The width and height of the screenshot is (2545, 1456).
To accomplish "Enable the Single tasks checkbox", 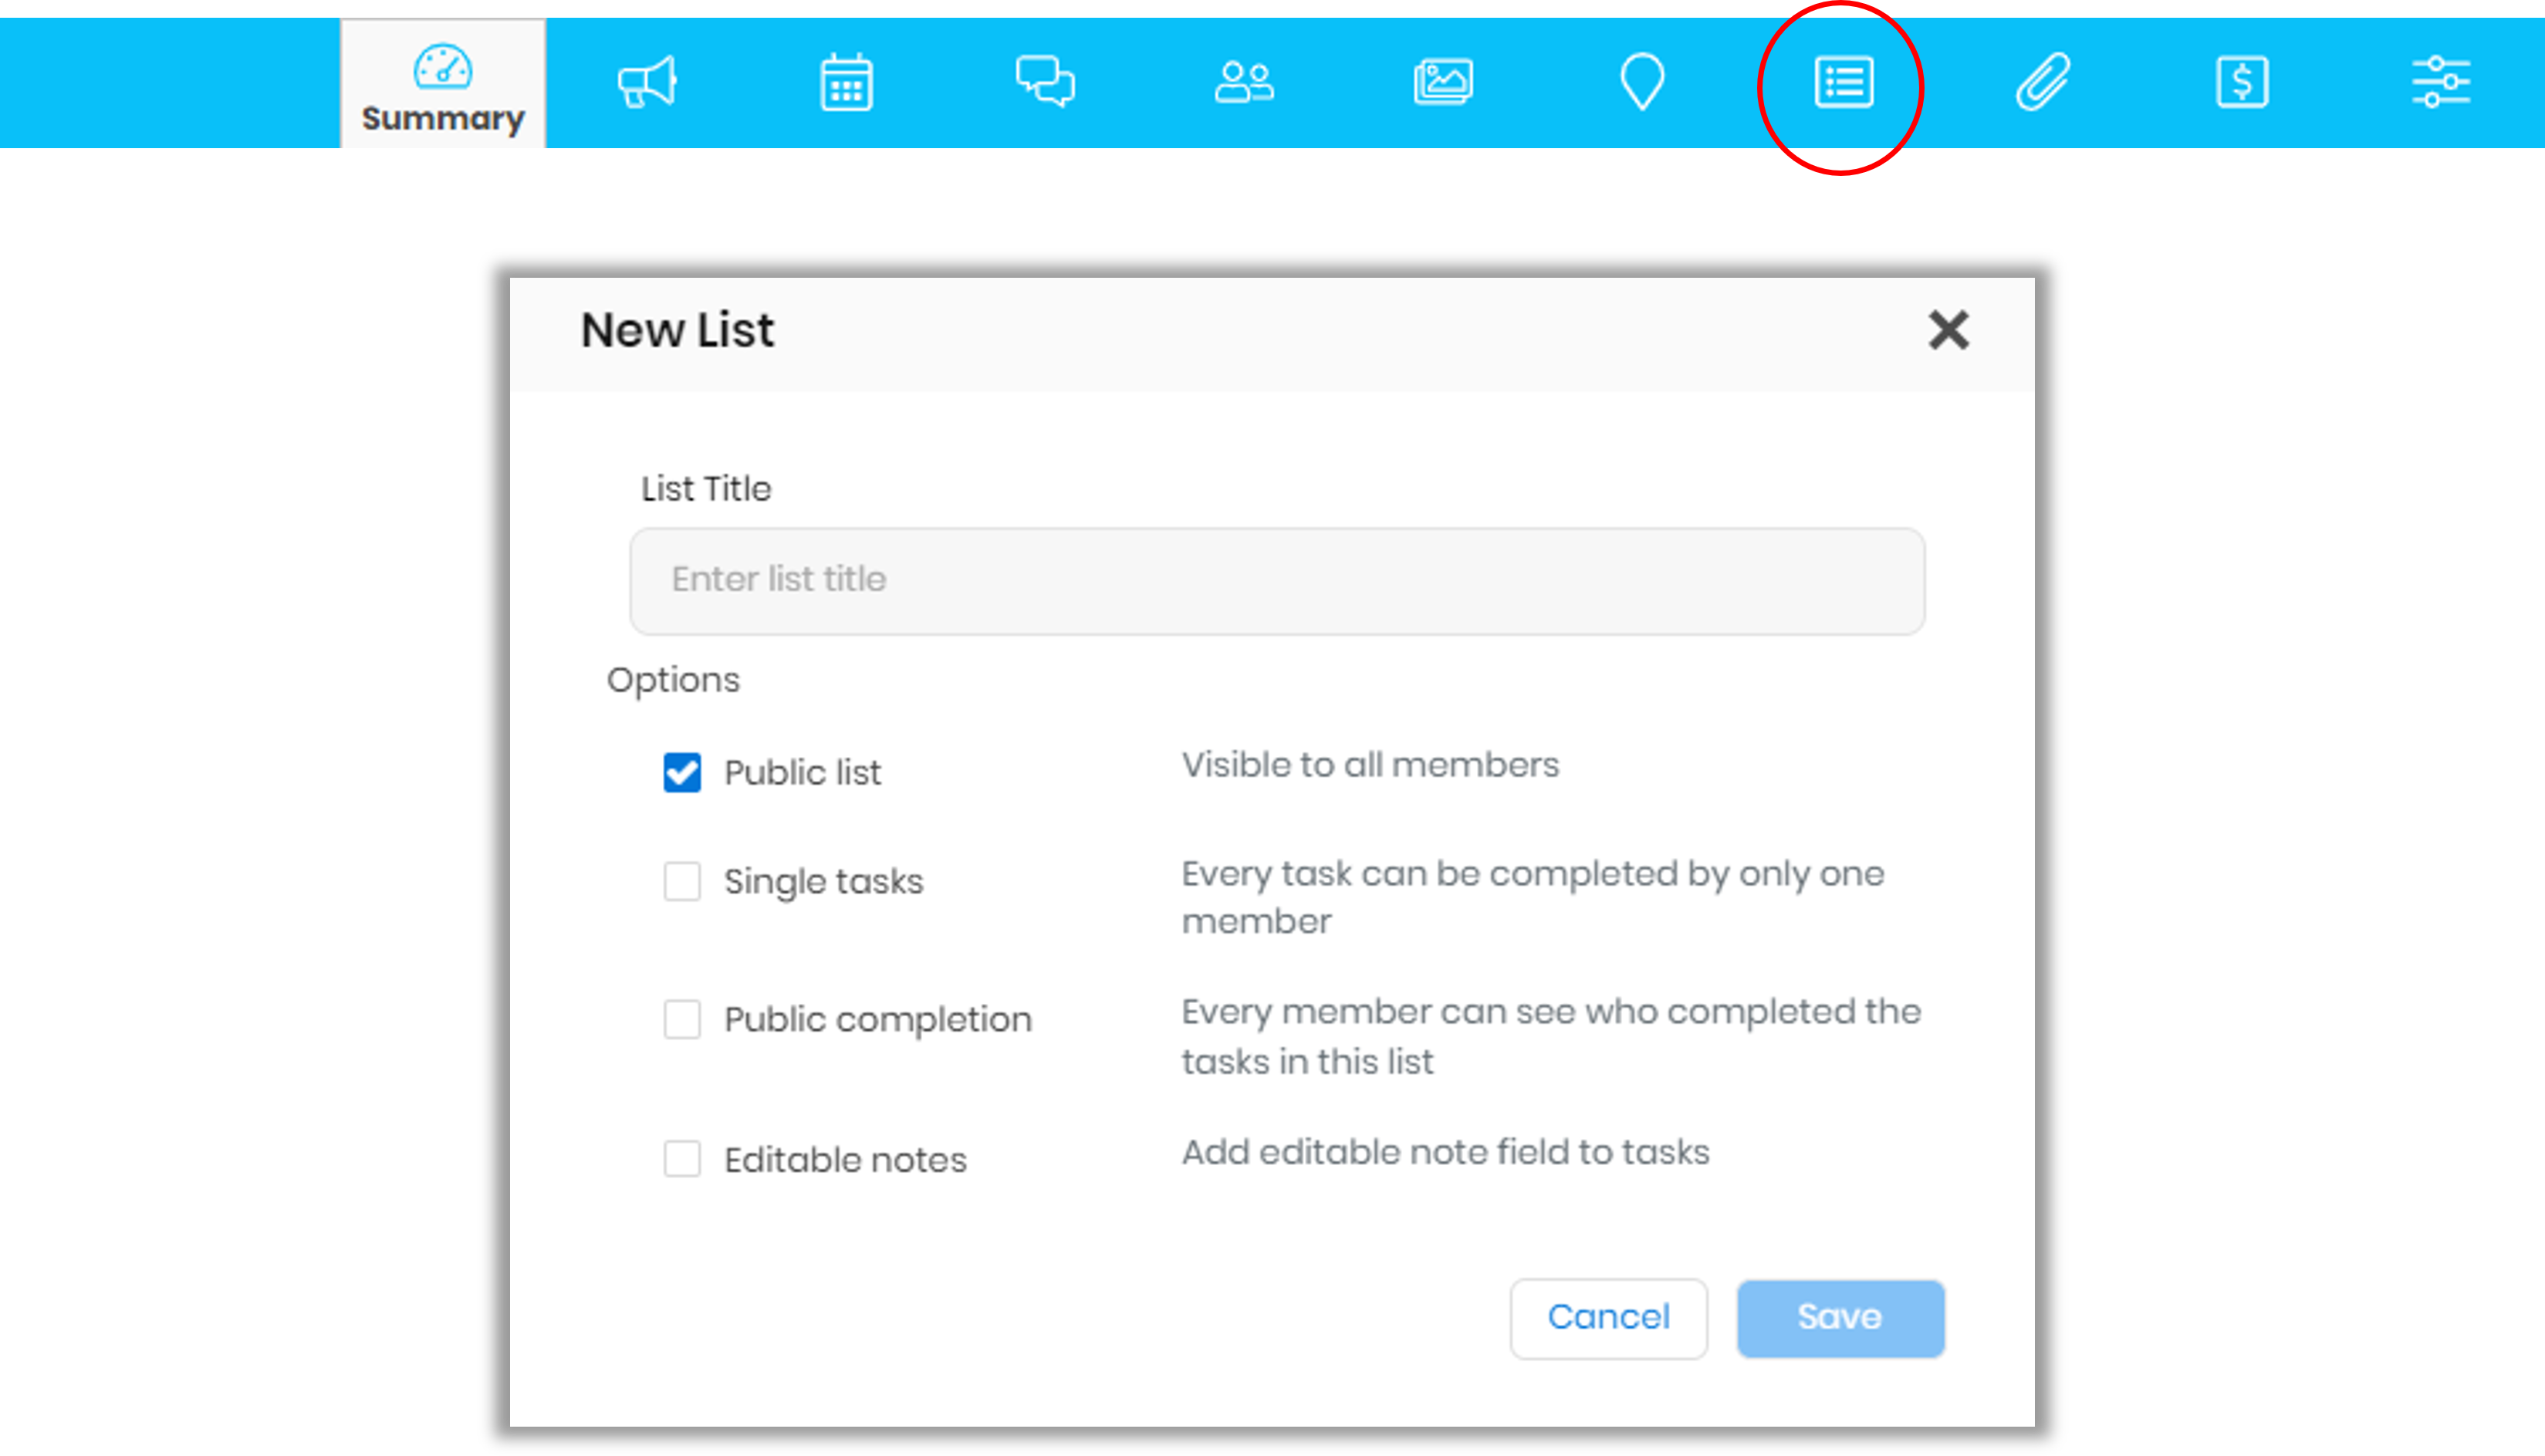I will click(682, 881).
